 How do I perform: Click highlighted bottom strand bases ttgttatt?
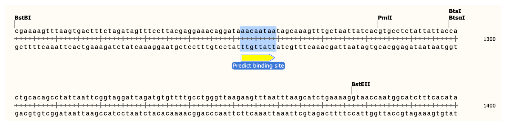(258, 47)
